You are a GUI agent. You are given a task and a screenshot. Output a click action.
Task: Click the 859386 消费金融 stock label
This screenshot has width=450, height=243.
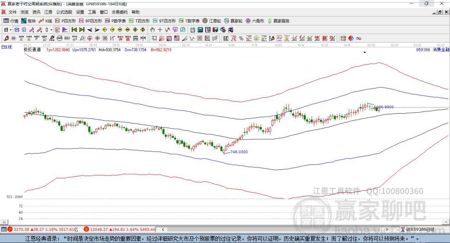click(x=433, y=50)
